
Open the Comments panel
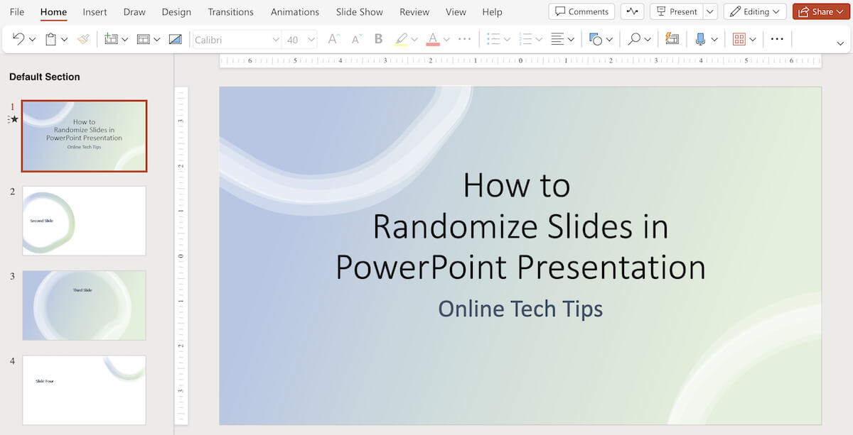pyautogui.click(x=581, y=11)
